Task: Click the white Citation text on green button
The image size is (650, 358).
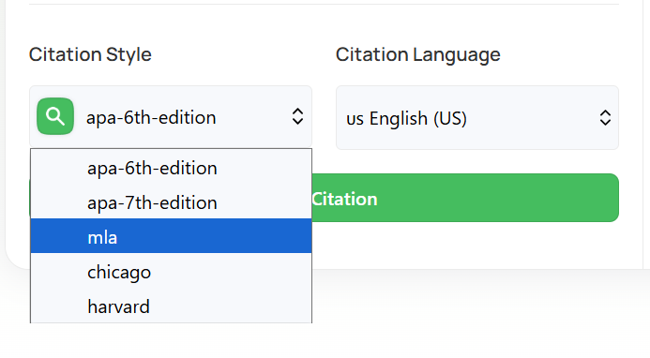Action: coord(344,199)
